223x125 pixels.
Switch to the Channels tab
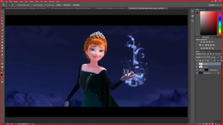[x=203, y=51]
